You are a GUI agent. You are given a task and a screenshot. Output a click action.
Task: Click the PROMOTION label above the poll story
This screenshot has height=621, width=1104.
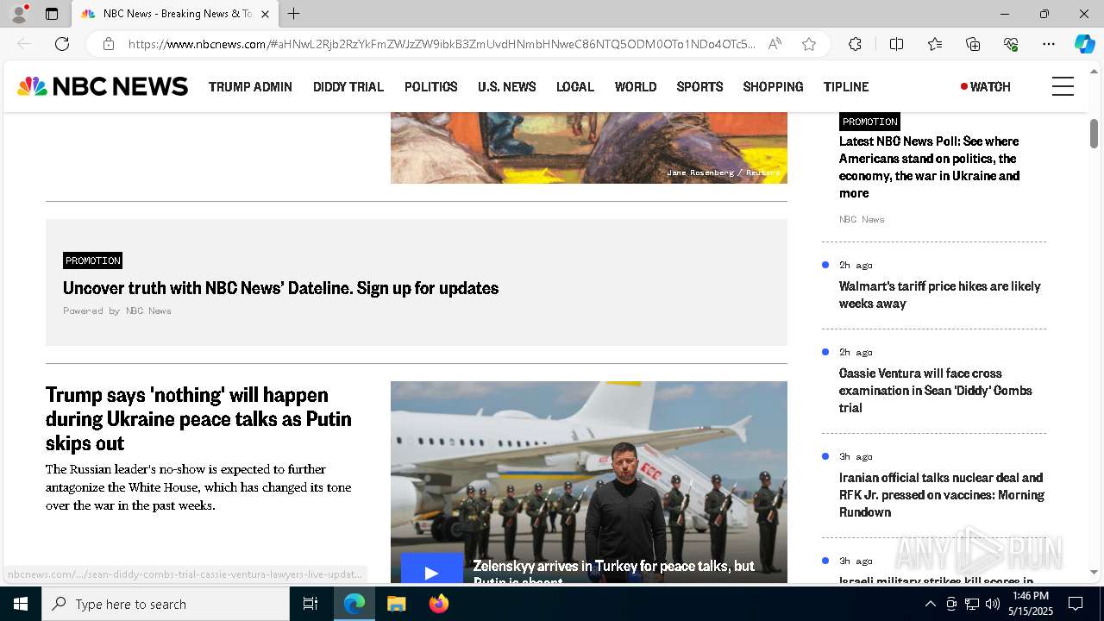pyautogui.click(x=869, y=122)
